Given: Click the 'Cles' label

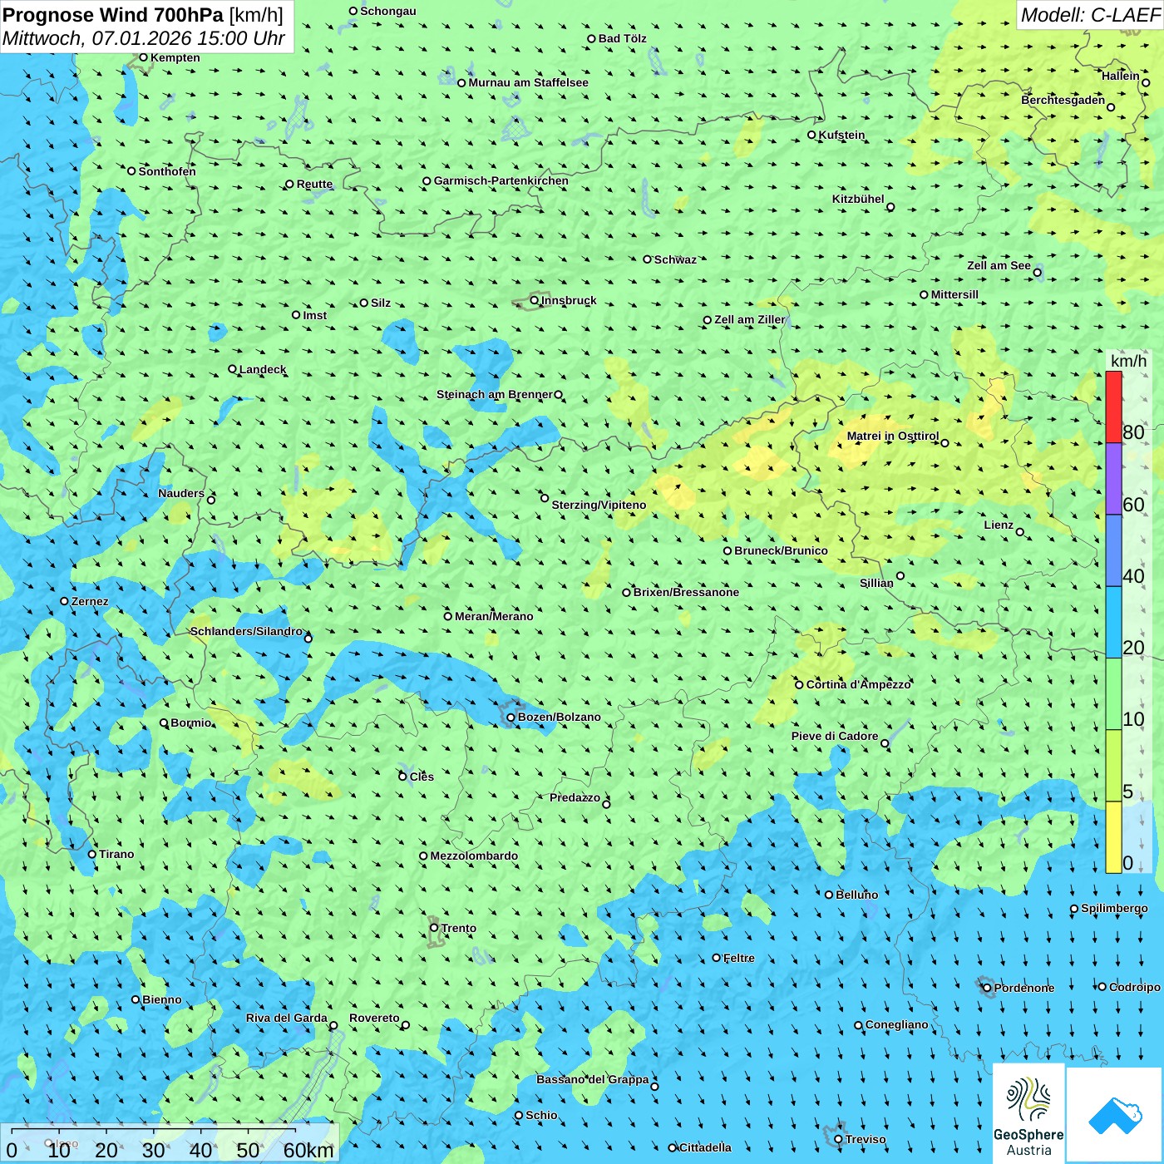Looking at the screenshot, I should coord(422,777).
